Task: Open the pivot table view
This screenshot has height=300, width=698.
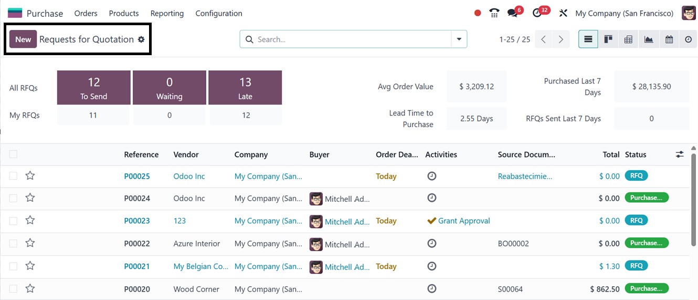Action: [628, 39]
